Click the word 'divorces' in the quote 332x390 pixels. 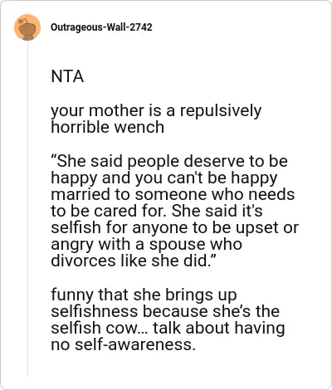(x=83, y=261)
